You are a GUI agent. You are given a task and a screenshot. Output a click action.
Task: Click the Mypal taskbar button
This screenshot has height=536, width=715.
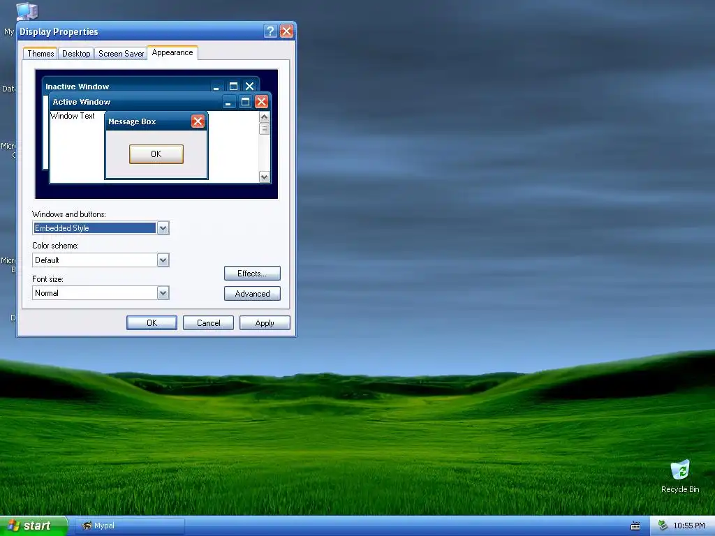click(x=129, y=526)
